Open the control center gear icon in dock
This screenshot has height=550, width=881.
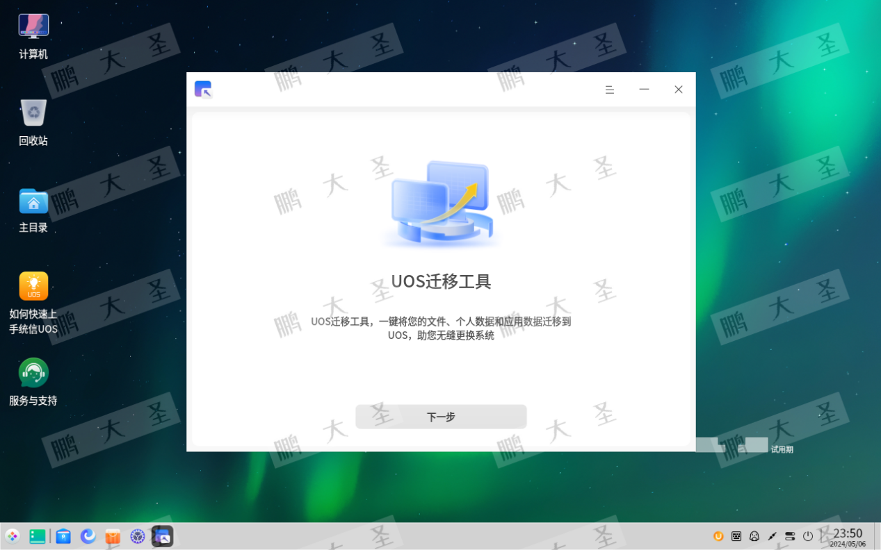(x=138, y=536)
